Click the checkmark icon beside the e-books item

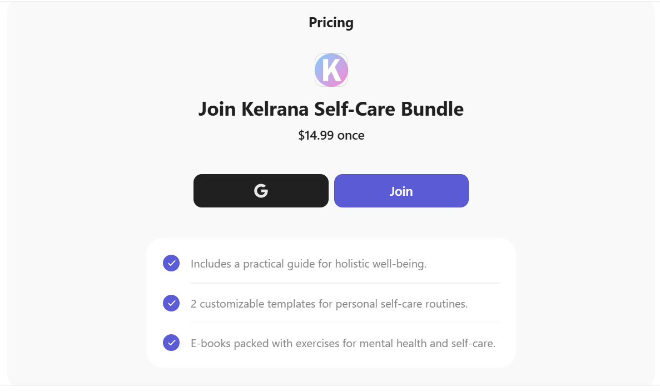[x=171, y=343]
